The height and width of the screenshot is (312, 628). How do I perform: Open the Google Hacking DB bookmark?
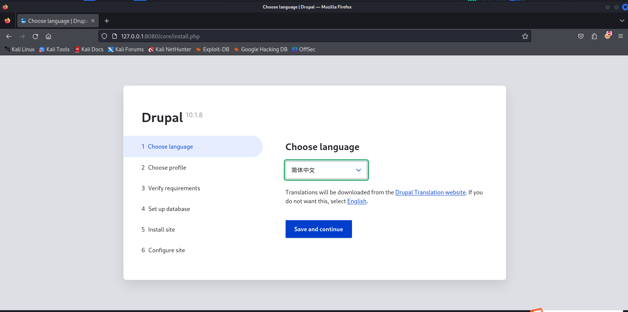(x=261, y=49)
